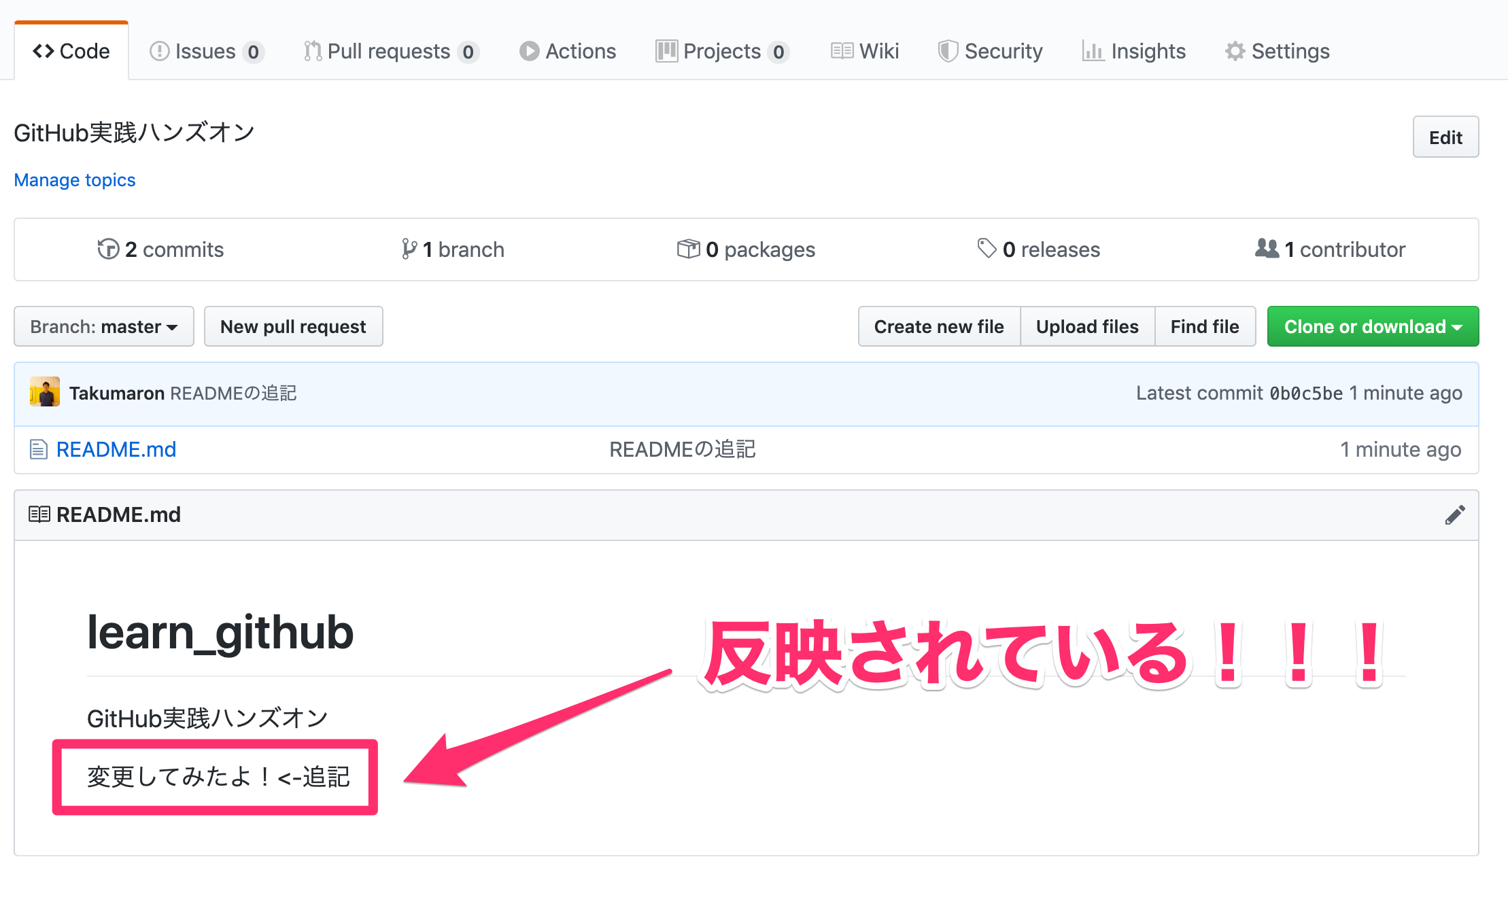Open the 0 packages link

(x=747, y=249)
